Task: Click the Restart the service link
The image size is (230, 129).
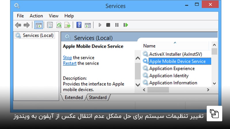Action: tap(70, 63)
